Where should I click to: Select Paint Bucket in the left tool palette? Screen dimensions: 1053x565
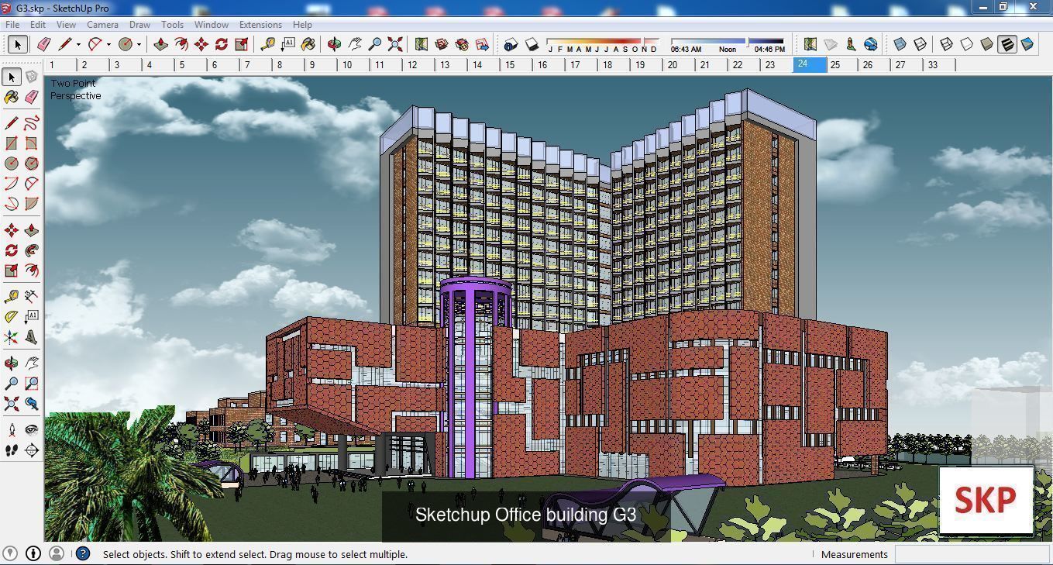12,97
